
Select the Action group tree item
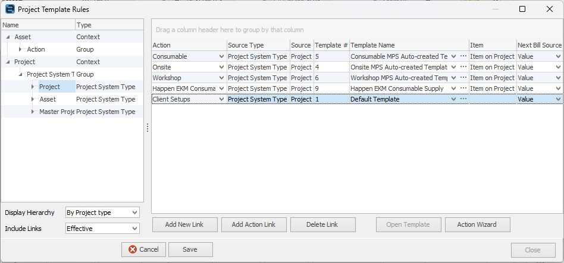36,49
